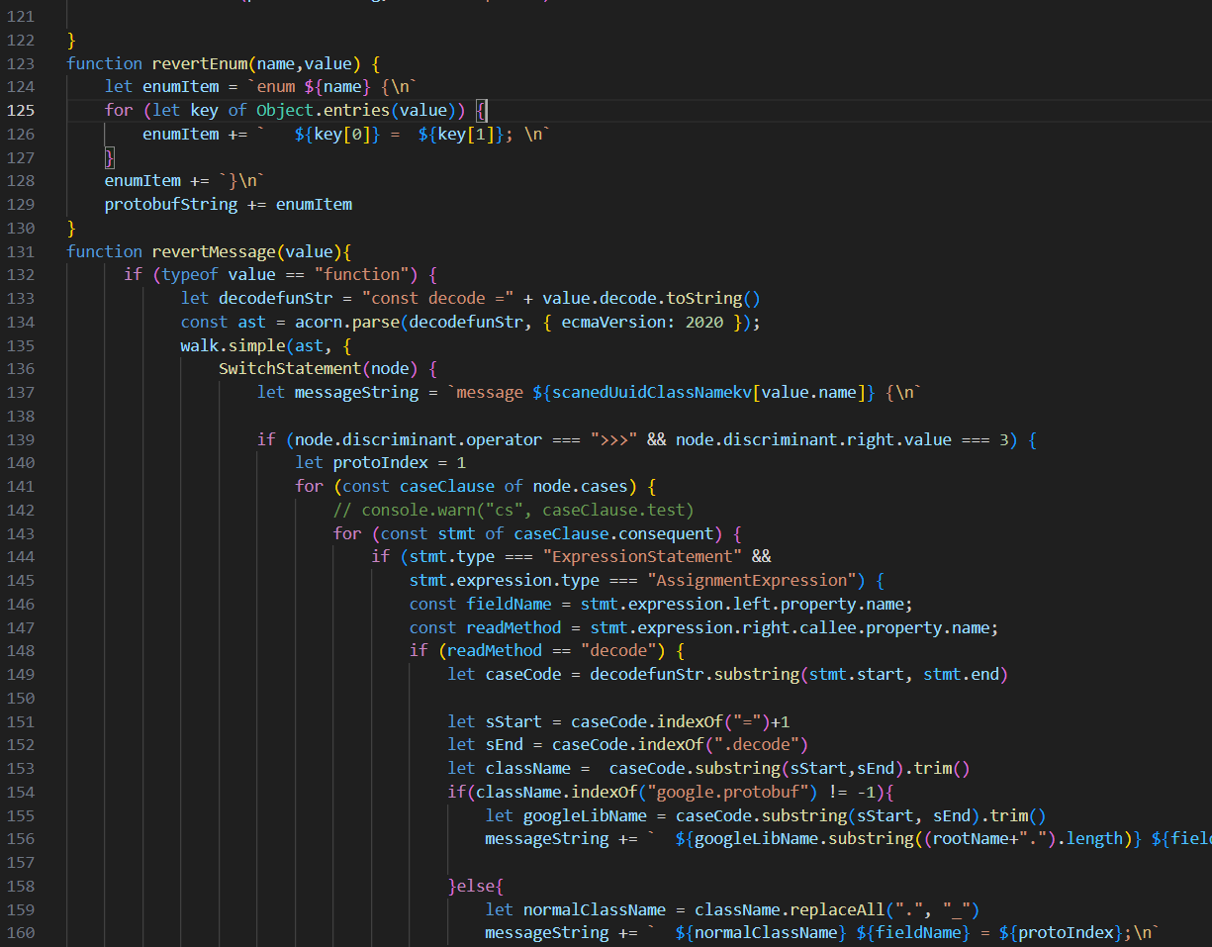
Task: Click line number 136 in the gutter
Action: tap(21, 369)
